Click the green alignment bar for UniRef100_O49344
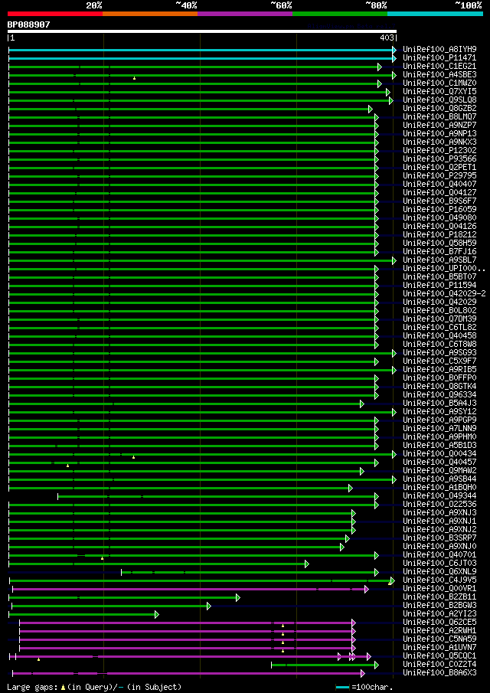 [217, 496]
